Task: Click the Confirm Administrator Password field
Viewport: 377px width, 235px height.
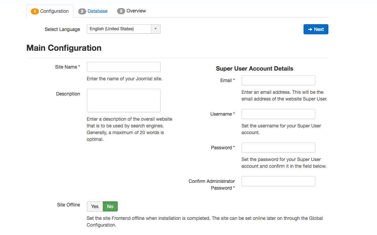Action: pos(278,181)
